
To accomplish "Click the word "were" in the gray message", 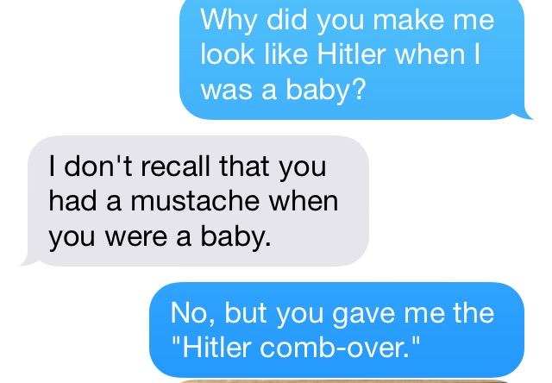I will pos(136,237).
